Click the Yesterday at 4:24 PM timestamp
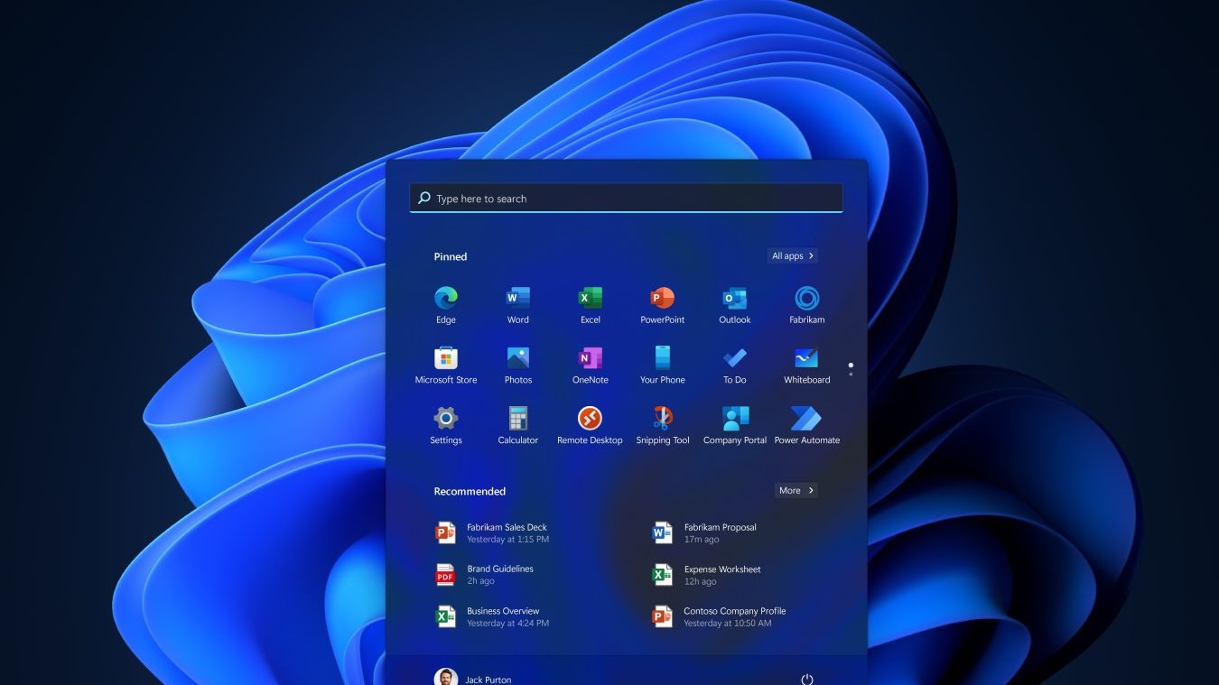 point(507,624)
